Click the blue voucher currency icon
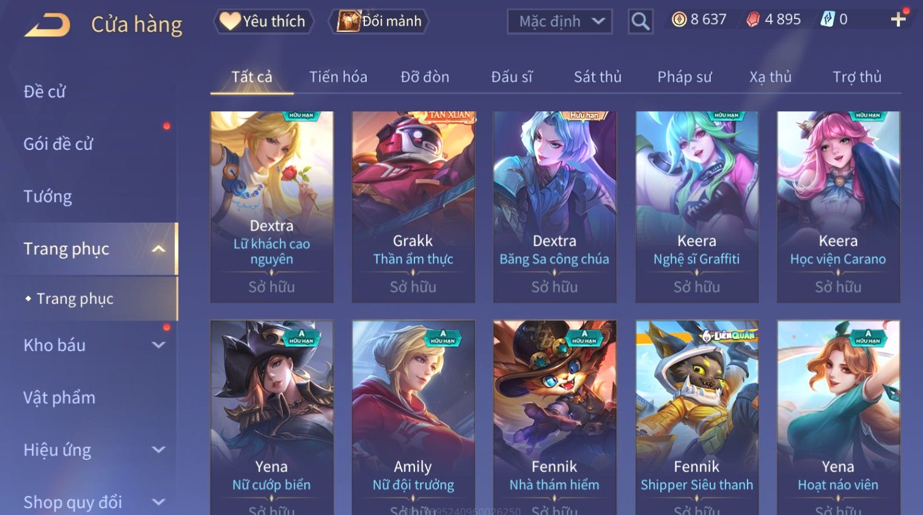Screen dimensions: 923x515 pyautogui.click(x=827, y=20)
